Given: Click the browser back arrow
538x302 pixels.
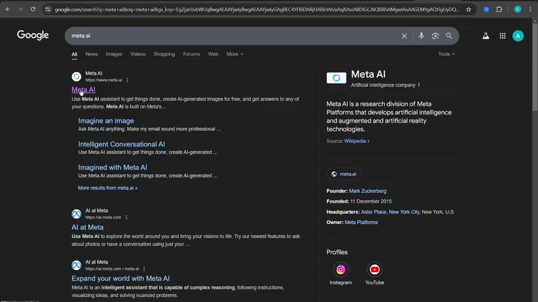Looking at the screenshot, I should pyautogui.click(x=8, y=9).
